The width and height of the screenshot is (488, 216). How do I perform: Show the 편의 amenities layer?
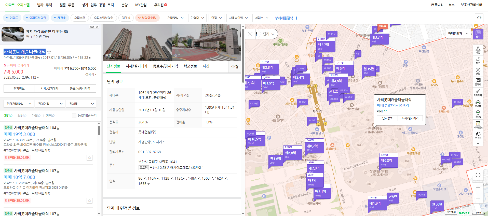coord(478,71)
